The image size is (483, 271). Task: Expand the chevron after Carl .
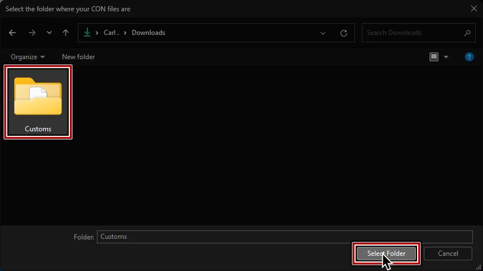(x=125, y=33)
